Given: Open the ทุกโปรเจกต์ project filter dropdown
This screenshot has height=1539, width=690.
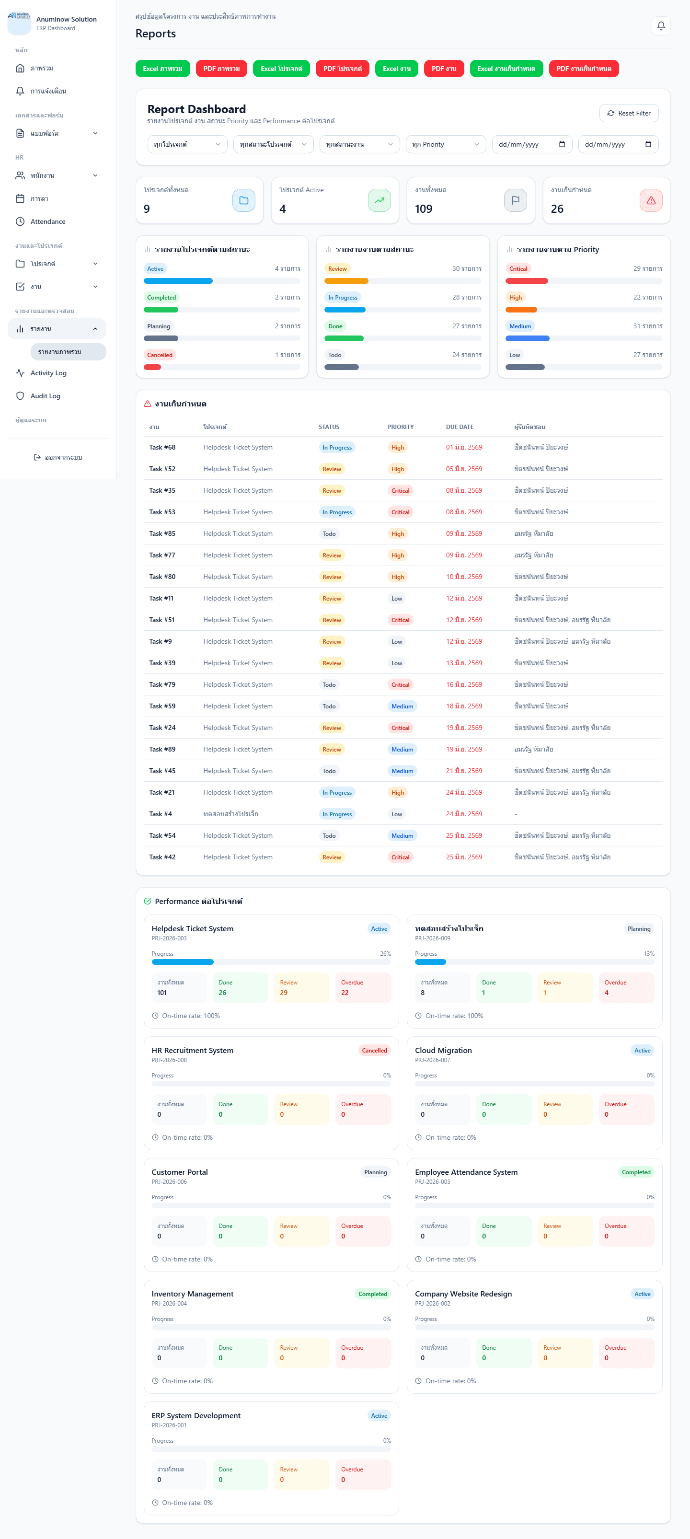Looking at the screenshot, I should [x=187, y=145].
